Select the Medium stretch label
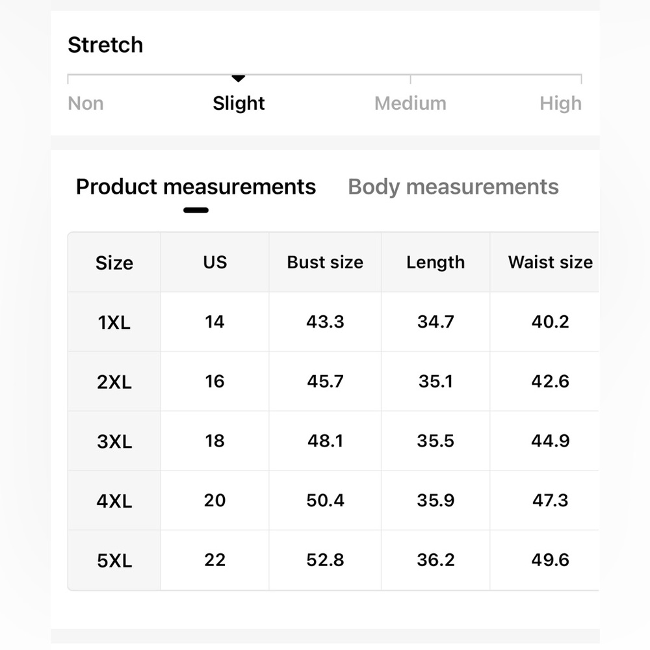Viewport: 650px width, 650px height. pos(410,103)
